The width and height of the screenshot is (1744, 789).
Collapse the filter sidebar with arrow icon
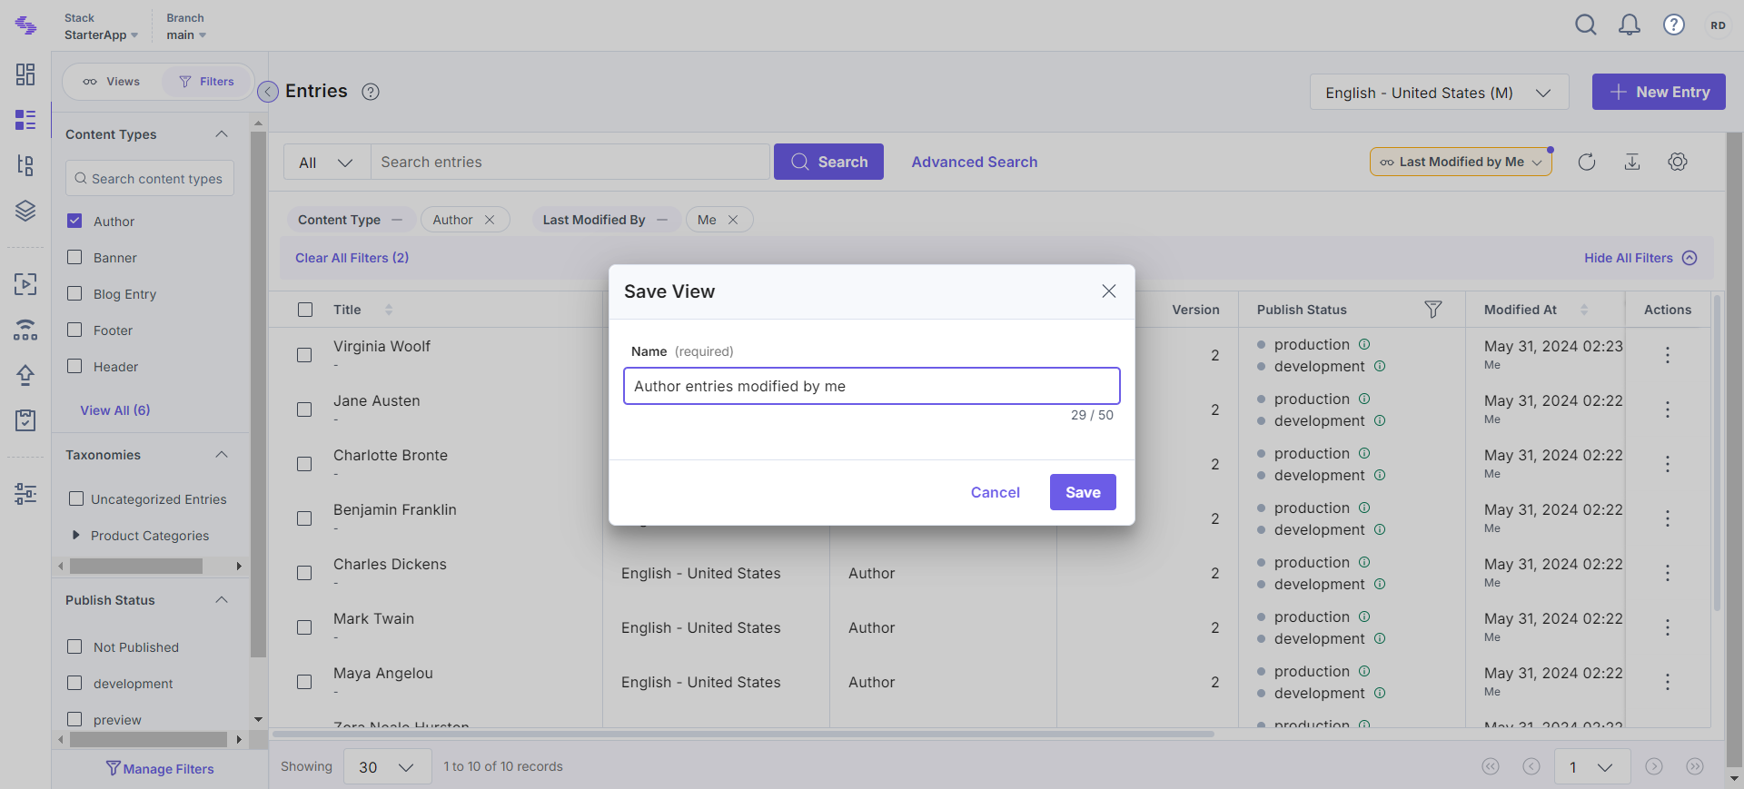tap(268, 92)
